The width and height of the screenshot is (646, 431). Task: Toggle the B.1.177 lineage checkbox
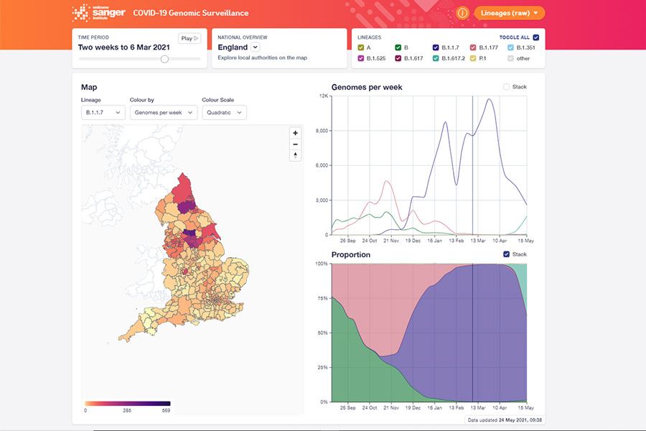point(473,47)
